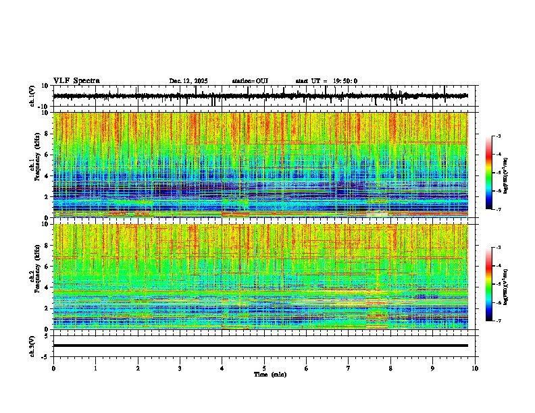Viewport: 535px width, 413px height.
Task: Click the ch.1 voltage waveform strip
Action: click(261, 96)
